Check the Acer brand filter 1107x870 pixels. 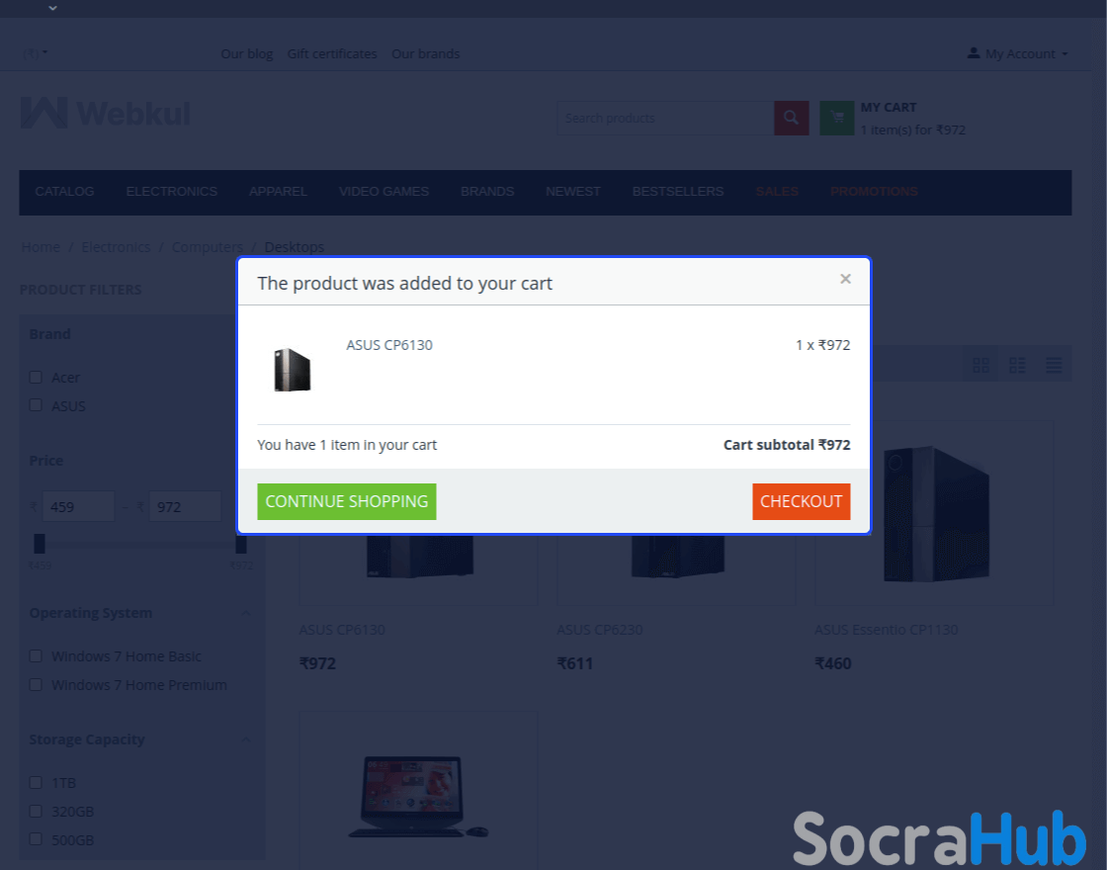[x=36, y=377]
